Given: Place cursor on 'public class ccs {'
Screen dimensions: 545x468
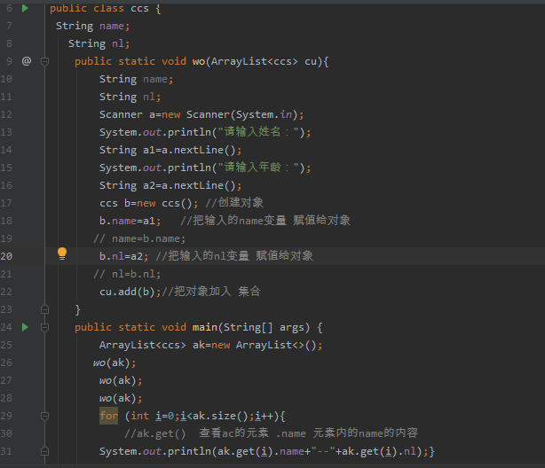Looking at the screenshot, I should [105, 8].
